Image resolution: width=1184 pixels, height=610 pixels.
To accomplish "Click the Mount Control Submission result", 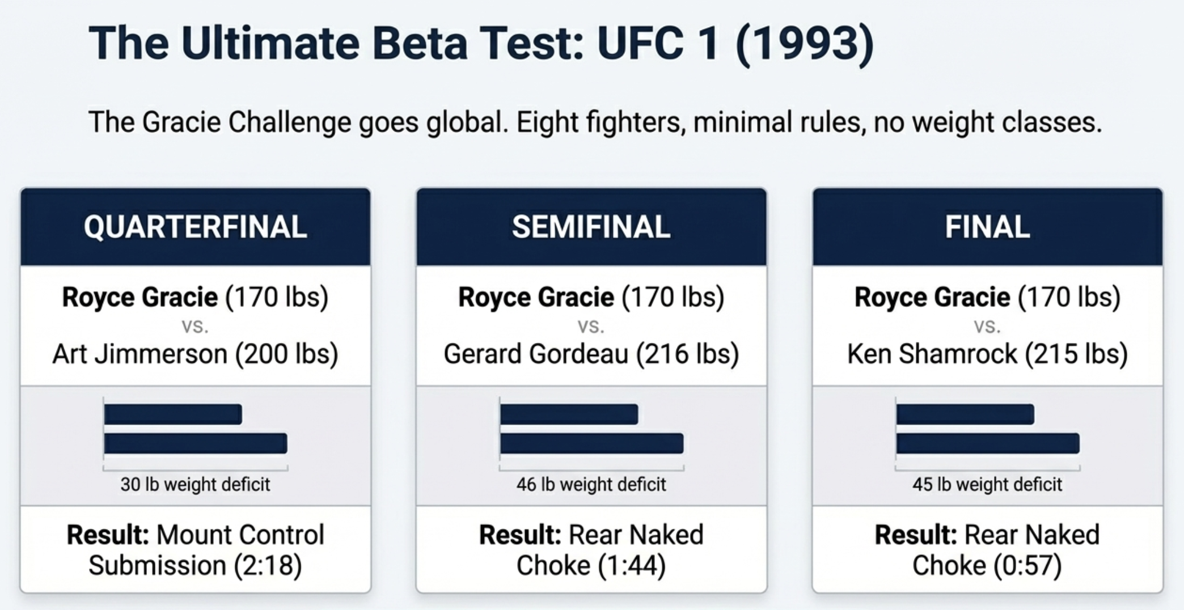I will pyautogui.click(x=195, y=550).
